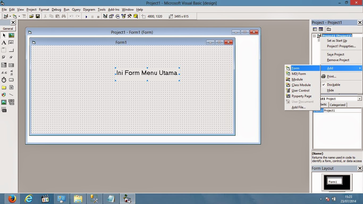Show Toolbox via hammer-wrench toolbar icon
The image size is (363, 204).
[129, 16]
